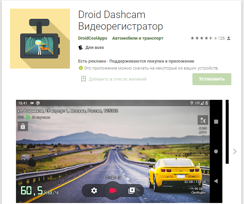Show next screenshot with right arrow
This screenshot has width=244, height=204.
[235, 151]
